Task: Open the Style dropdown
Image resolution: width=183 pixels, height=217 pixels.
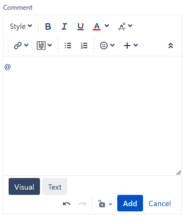Action: 21,26
